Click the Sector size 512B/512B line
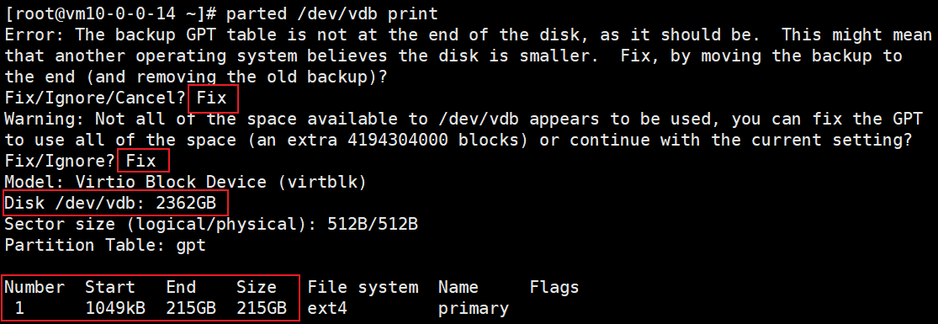Viewport: 938px width, 324px height. (x=211, y=225)
